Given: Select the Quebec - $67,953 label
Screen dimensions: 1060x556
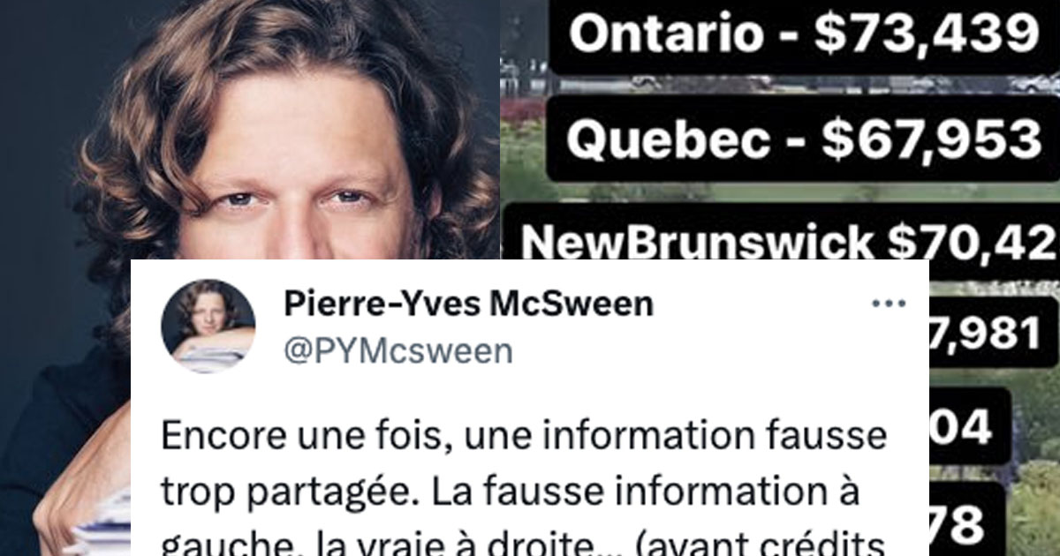Looking at the screenshot, I should tap(803, 139).
